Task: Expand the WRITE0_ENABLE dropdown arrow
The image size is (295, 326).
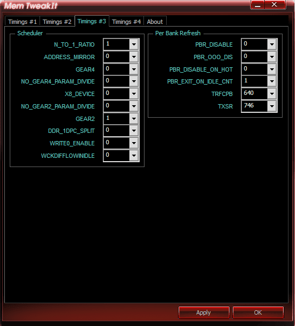Action: [134, 143]
